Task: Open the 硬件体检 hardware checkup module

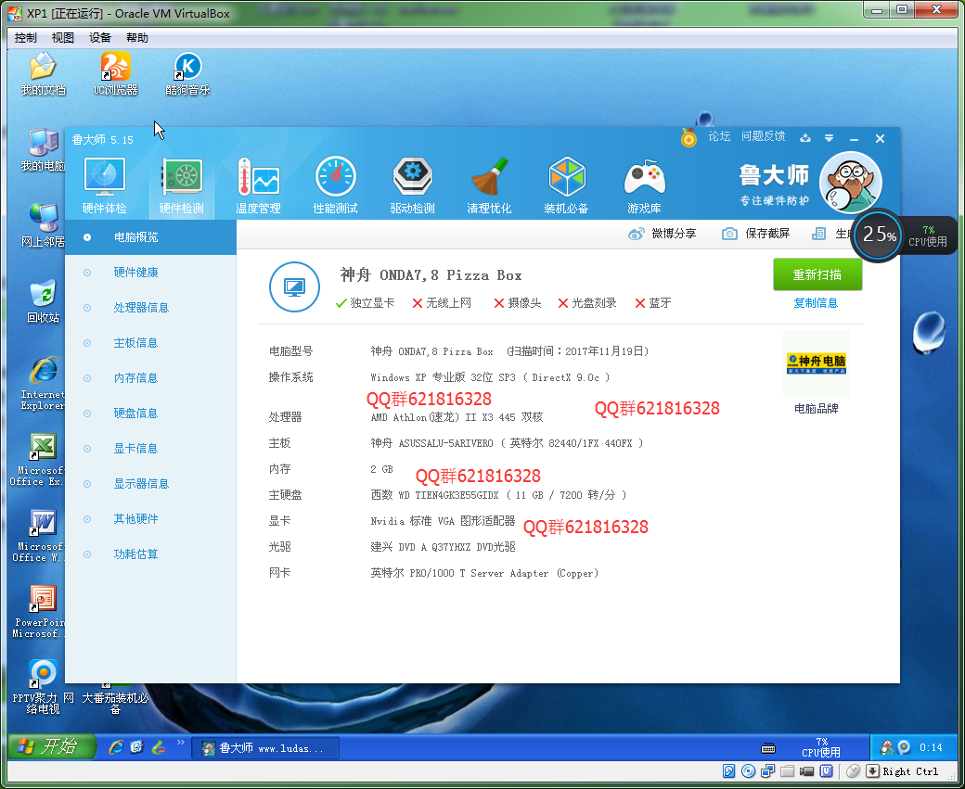Action: pos(105,185)
